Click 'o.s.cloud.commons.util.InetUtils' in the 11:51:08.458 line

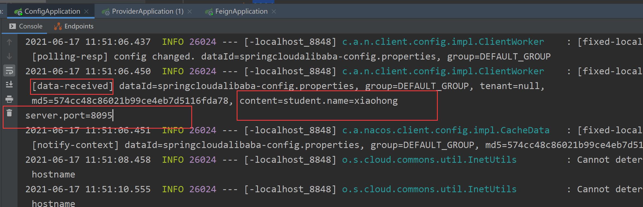coord(429,160)
